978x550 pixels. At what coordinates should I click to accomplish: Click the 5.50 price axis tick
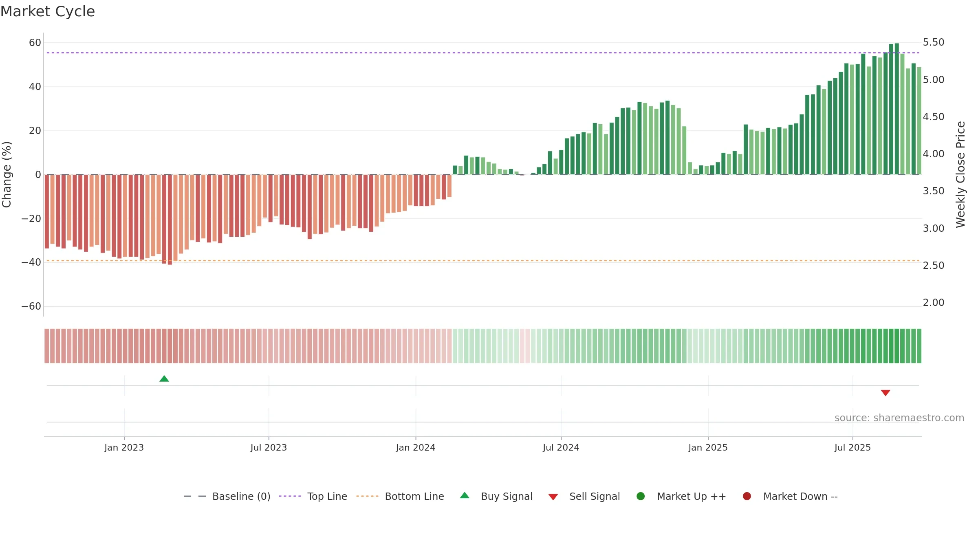click(x=934, y=42)
